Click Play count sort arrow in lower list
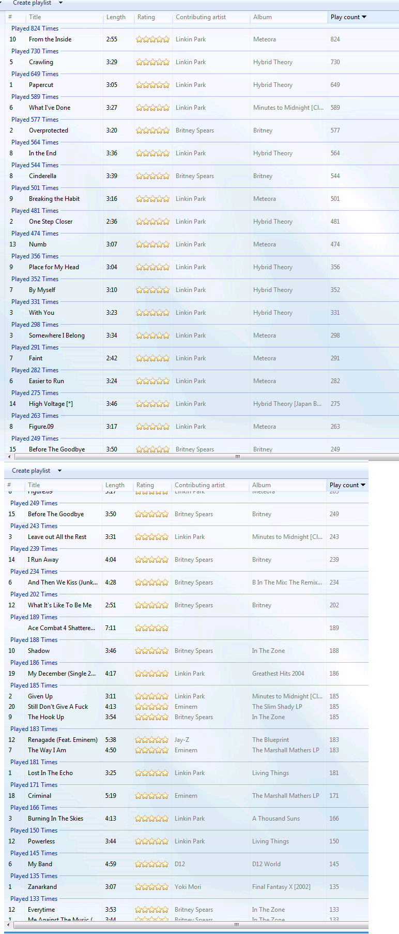The image size is (399, 934). [363, 485]
